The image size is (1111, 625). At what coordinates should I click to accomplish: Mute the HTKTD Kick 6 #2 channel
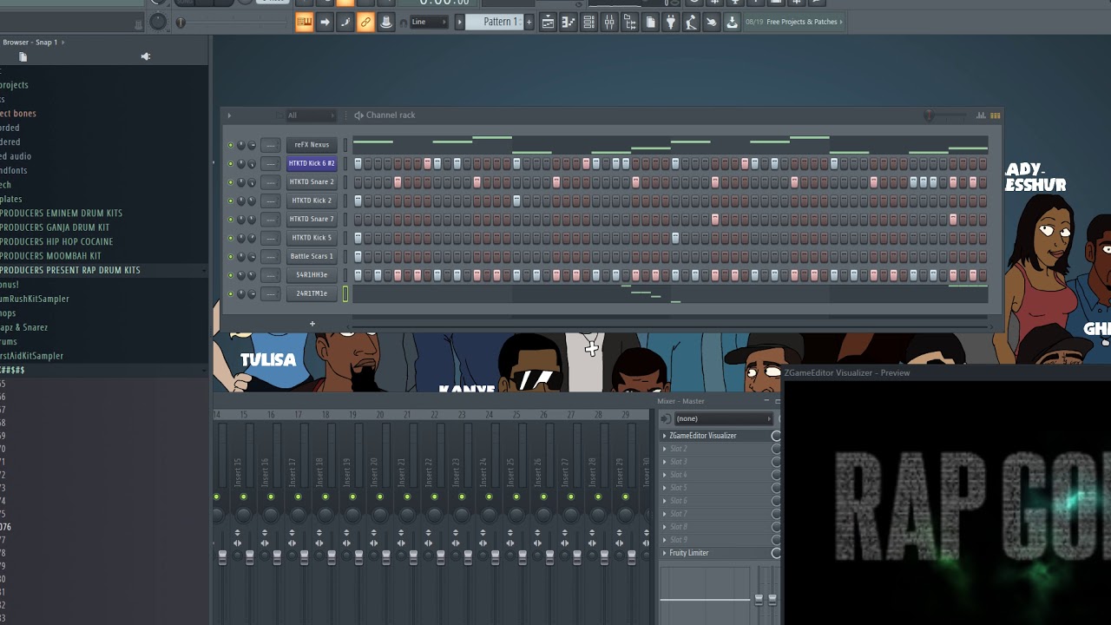[x=230, y=163]
